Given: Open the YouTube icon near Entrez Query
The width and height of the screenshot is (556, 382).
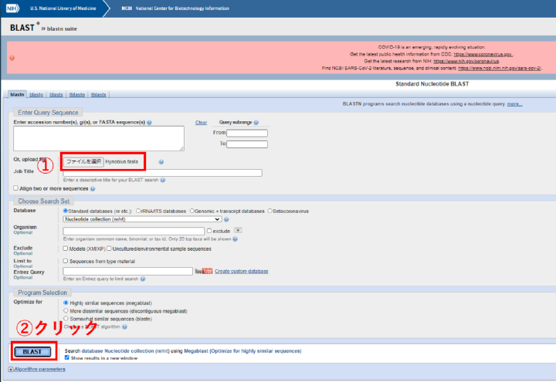Looking at the screenshot, I should 204,272.
